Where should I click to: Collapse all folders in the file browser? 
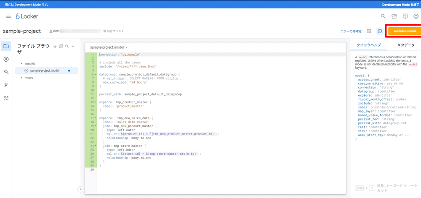(x=55, y=46)
